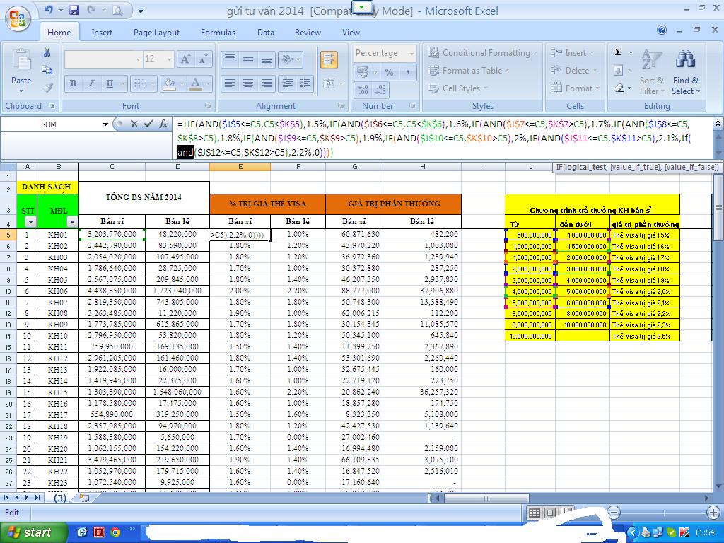The height and width of the screenshot is (543, 724).
Task: Click the zoom in plus button
Action: [x=714, y=513]
